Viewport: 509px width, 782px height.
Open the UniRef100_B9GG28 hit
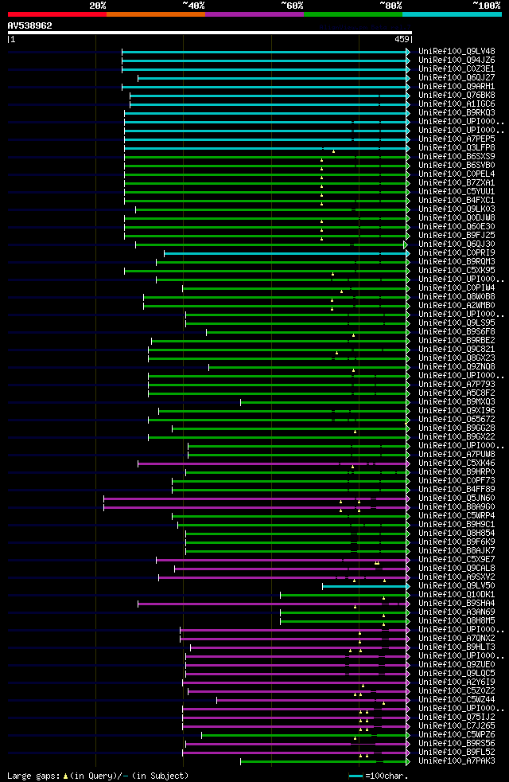[457, 428]
